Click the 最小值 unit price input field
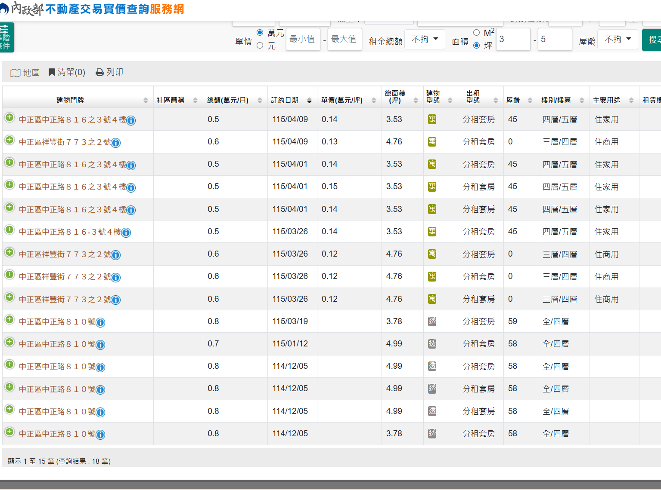 click(x=303, y=39)
